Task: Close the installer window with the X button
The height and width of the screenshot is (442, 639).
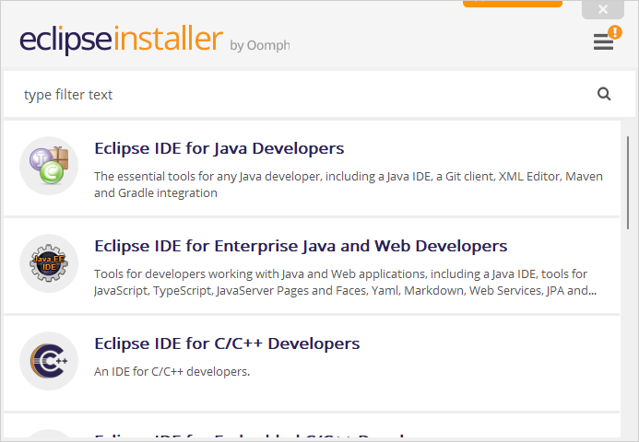Action: pos(603,9)
